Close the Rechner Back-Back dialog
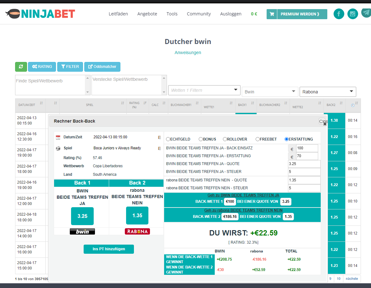The image size is (371, 288). (x=323, y=122)
